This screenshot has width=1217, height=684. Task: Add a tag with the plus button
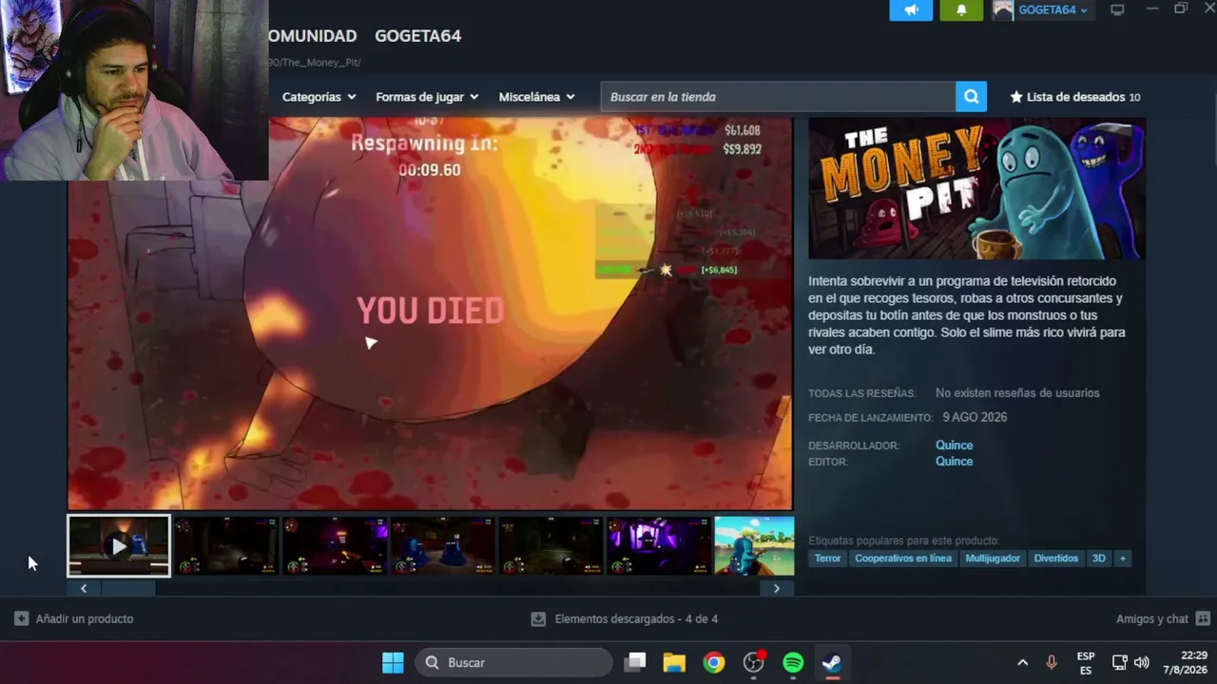(1122, 559)
